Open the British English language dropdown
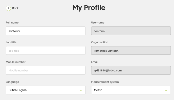This screenshot has width=174, height=100. click(x=46, y=90)
